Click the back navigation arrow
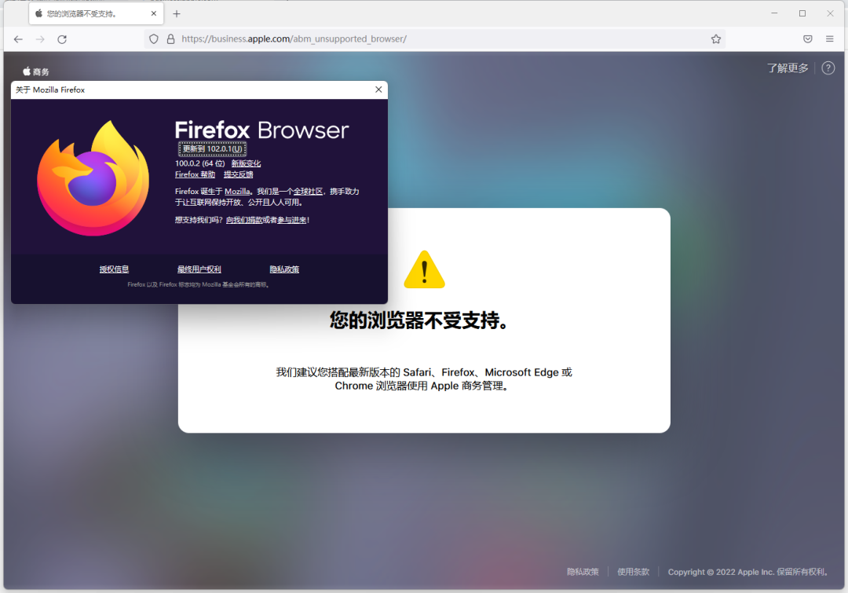848x593 pixels. pyautogui.click(x=18, y=38)
